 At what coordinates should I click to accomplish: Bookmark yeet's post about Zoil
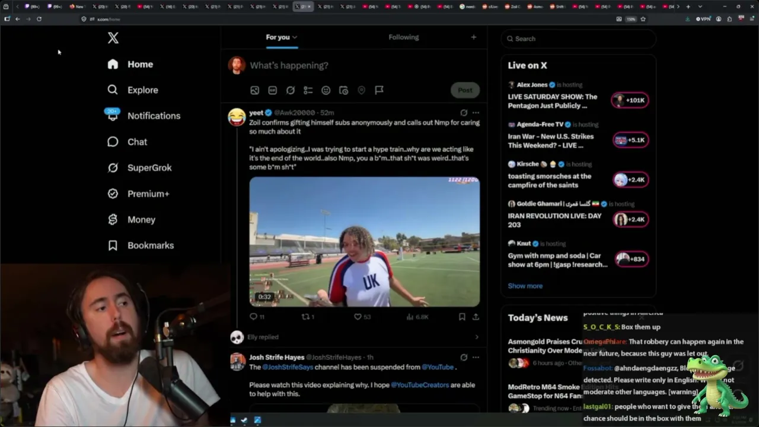[462, 317]
